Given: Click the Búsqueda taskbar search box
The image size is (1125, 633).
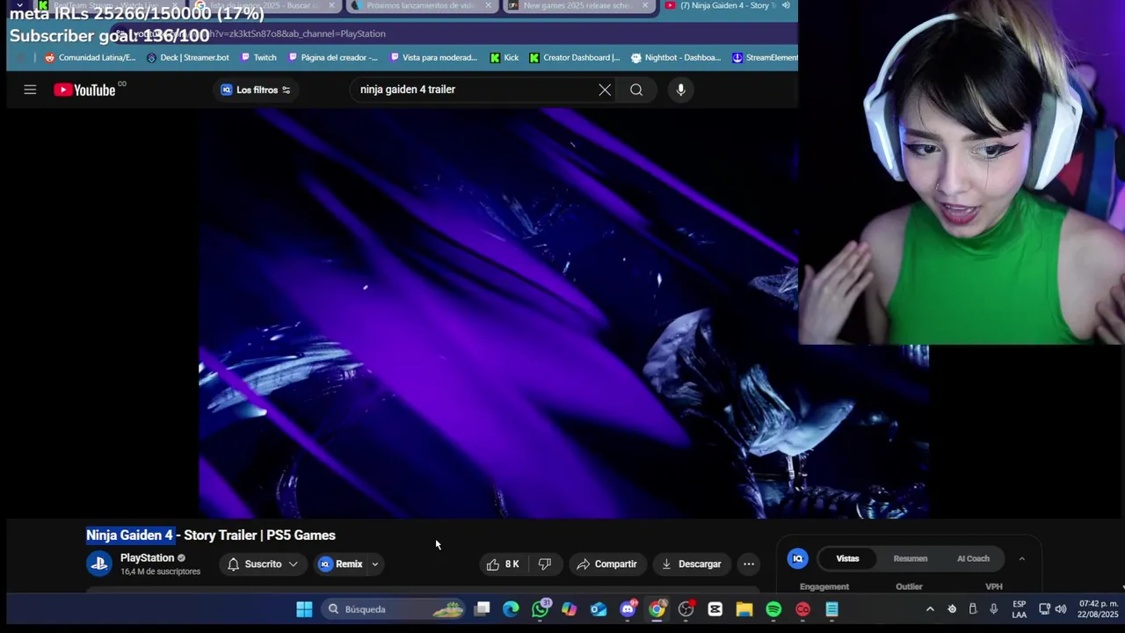Looking at the screenshot, I should [393, 609].
